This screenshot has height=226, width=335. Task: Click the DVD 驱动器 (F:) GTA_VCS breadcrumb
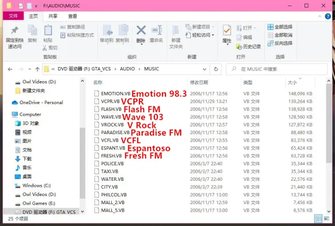pyautogui.click(x=84, y=69)
